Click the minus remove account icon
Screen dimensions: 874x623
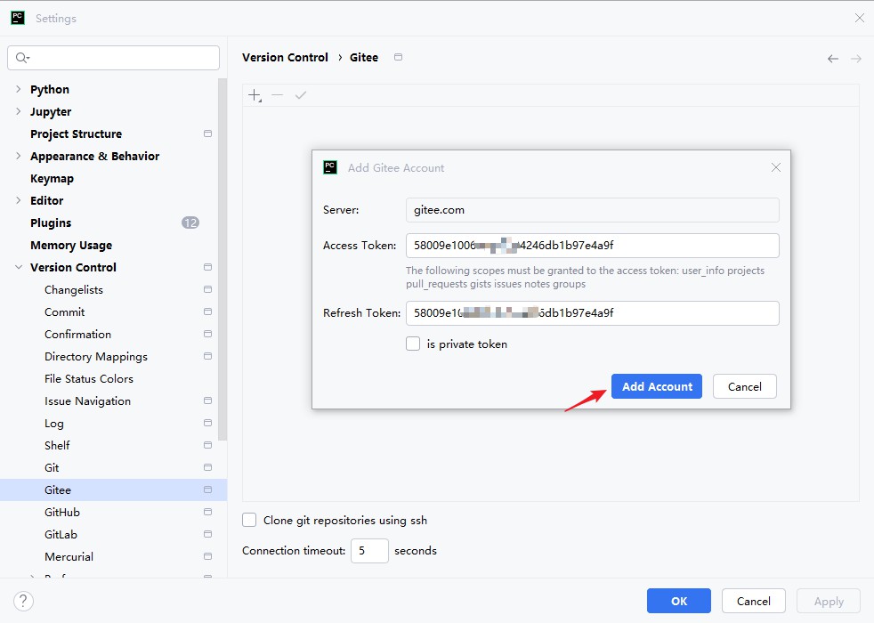(x=277, y=95)
